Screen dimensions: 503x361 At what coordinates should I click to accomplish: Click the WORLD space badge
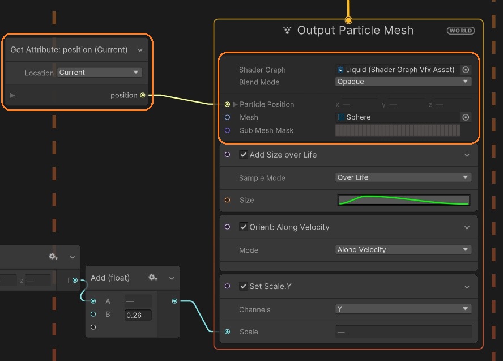pyautogui.click(x=461, y=31)
